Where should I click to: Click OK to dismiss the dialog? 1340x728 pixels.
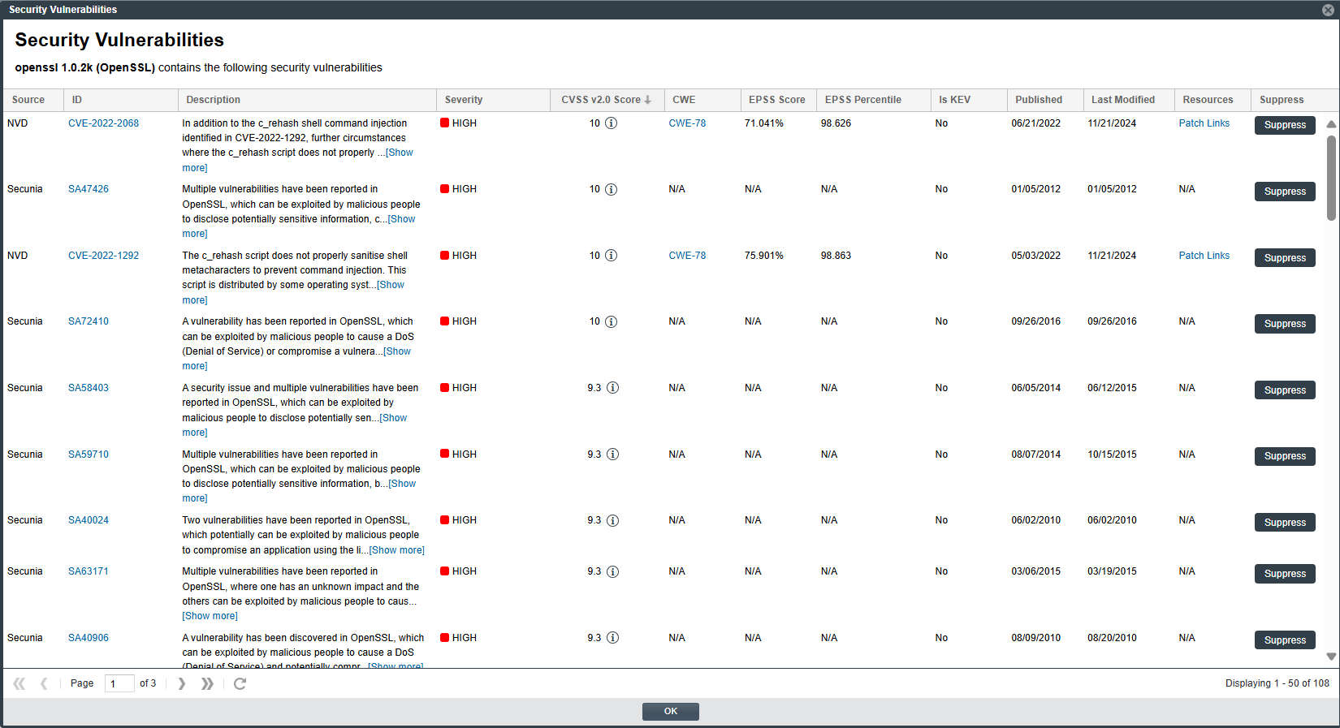(670, 711)
